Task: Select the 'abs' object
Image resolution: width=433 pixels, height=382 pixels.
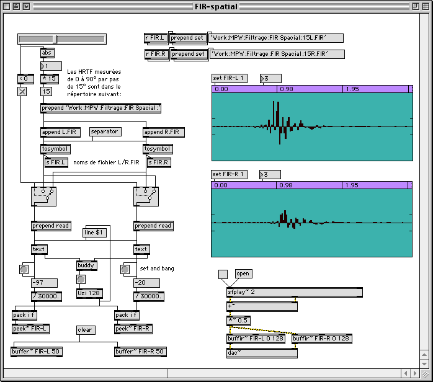Action: [x=47, y=53]
